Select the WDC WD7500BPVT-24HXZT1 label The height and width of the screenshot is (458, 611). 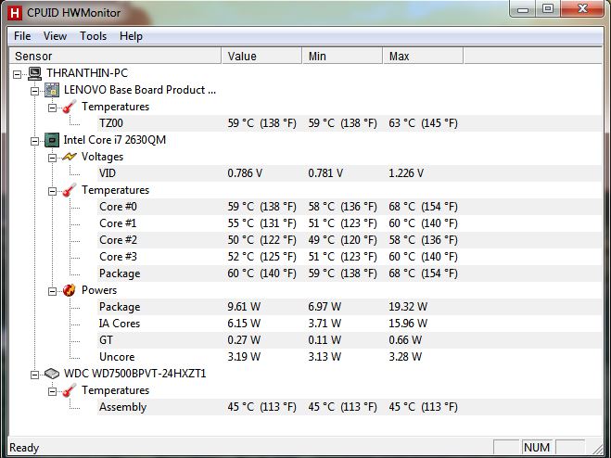(134, 374)
